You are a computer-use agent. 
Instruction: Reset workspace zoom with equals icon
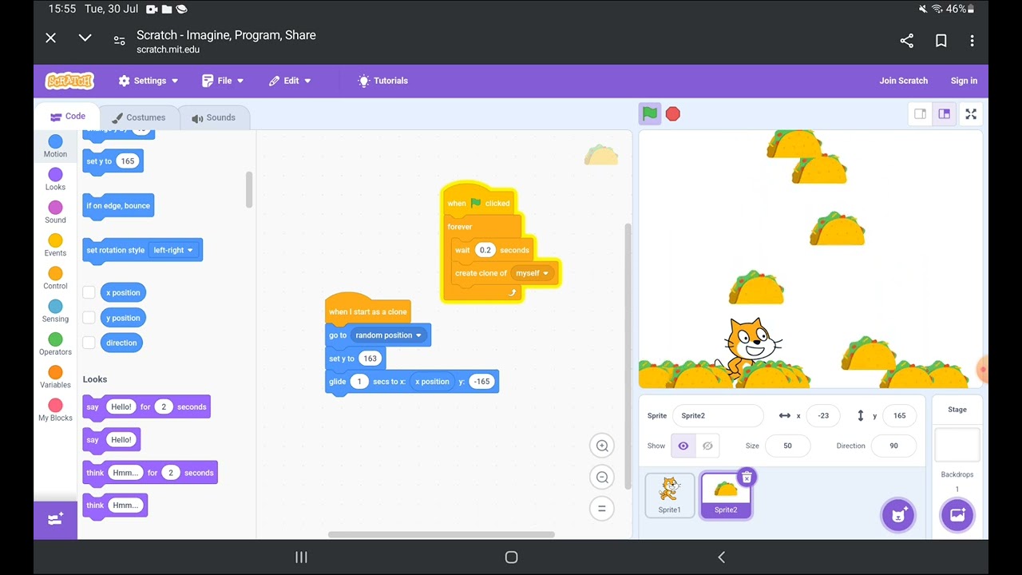point(603,508)
